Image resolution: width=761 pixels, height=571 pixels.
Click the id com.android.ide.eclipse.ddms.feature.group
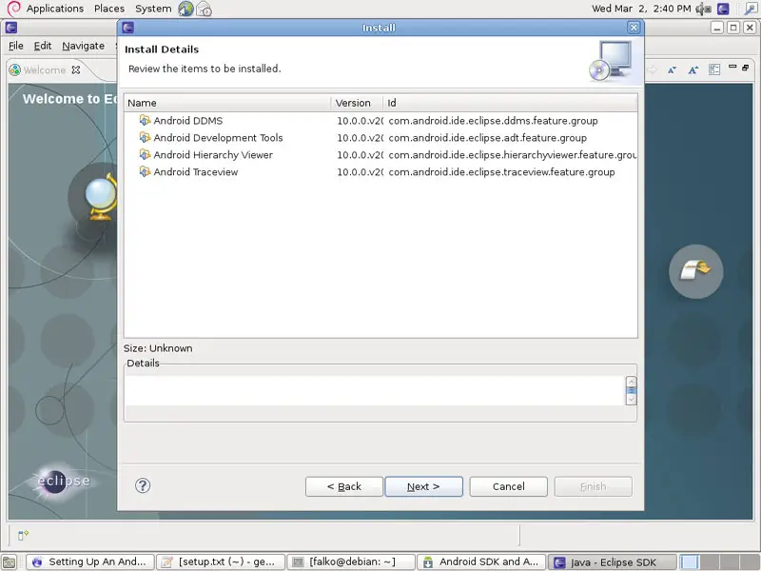(493, 121)
